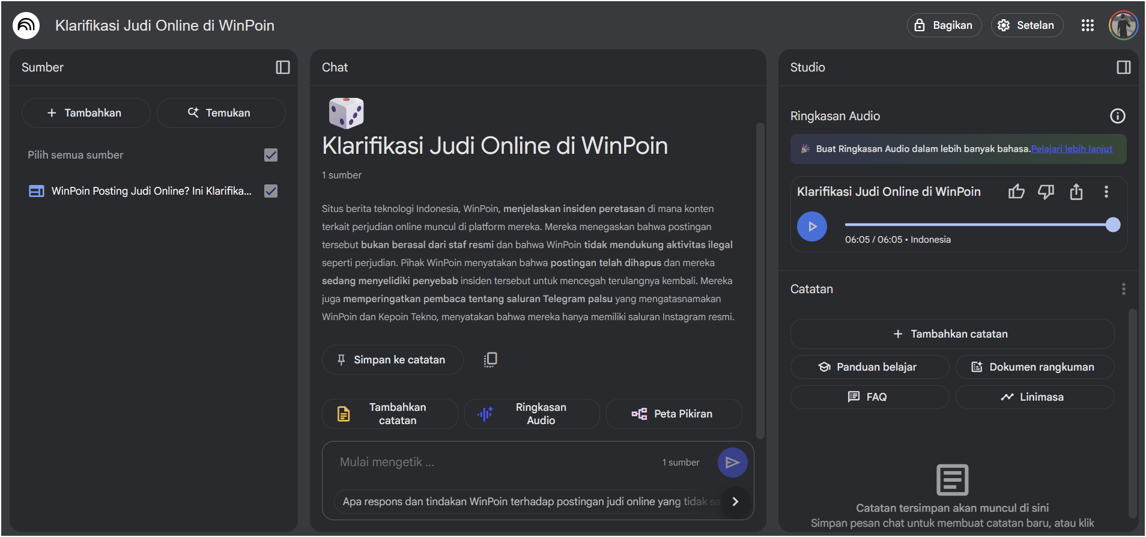Save response with Simpan ke catatan
The width and height of the screenshot is (1146, 537).
click(392, 360)
